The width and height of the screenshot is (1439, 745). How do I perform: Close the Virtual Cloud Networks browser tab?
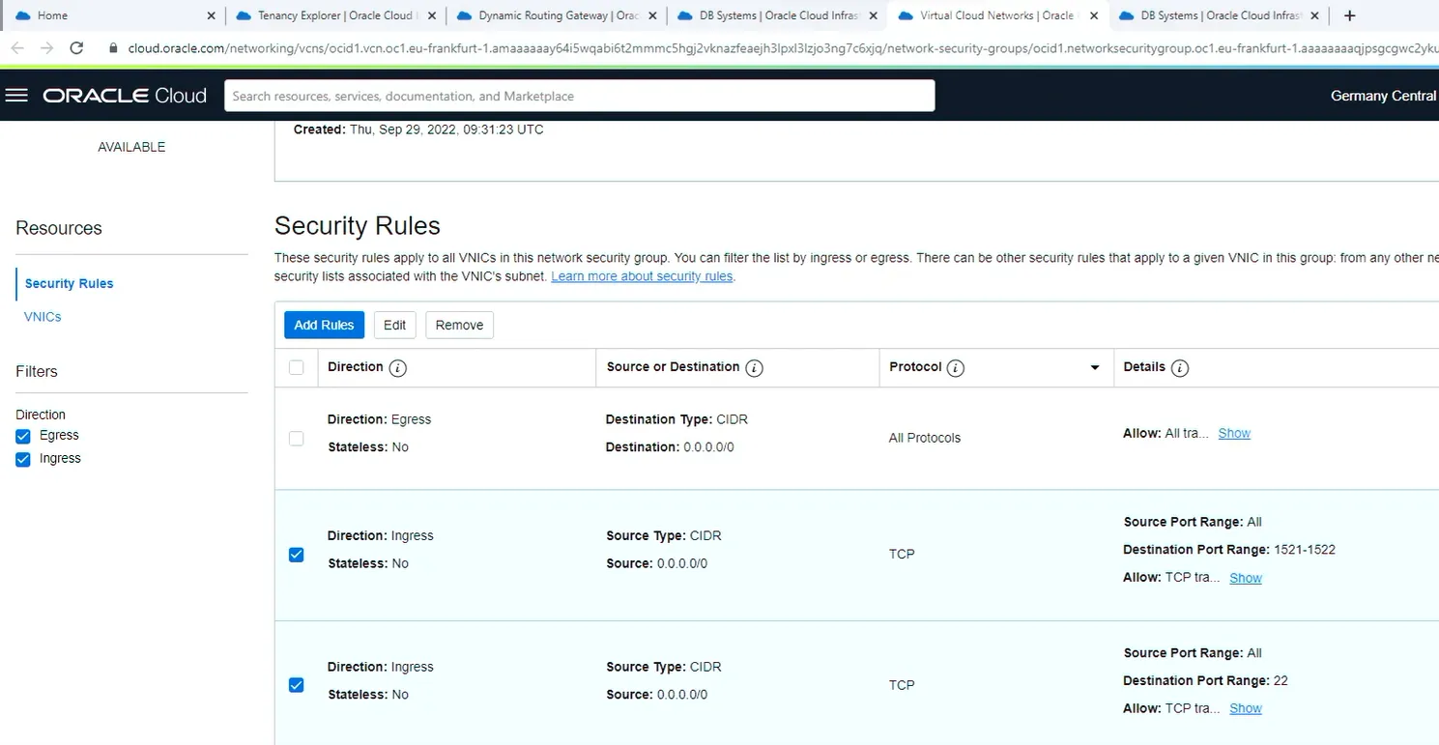1094,15
